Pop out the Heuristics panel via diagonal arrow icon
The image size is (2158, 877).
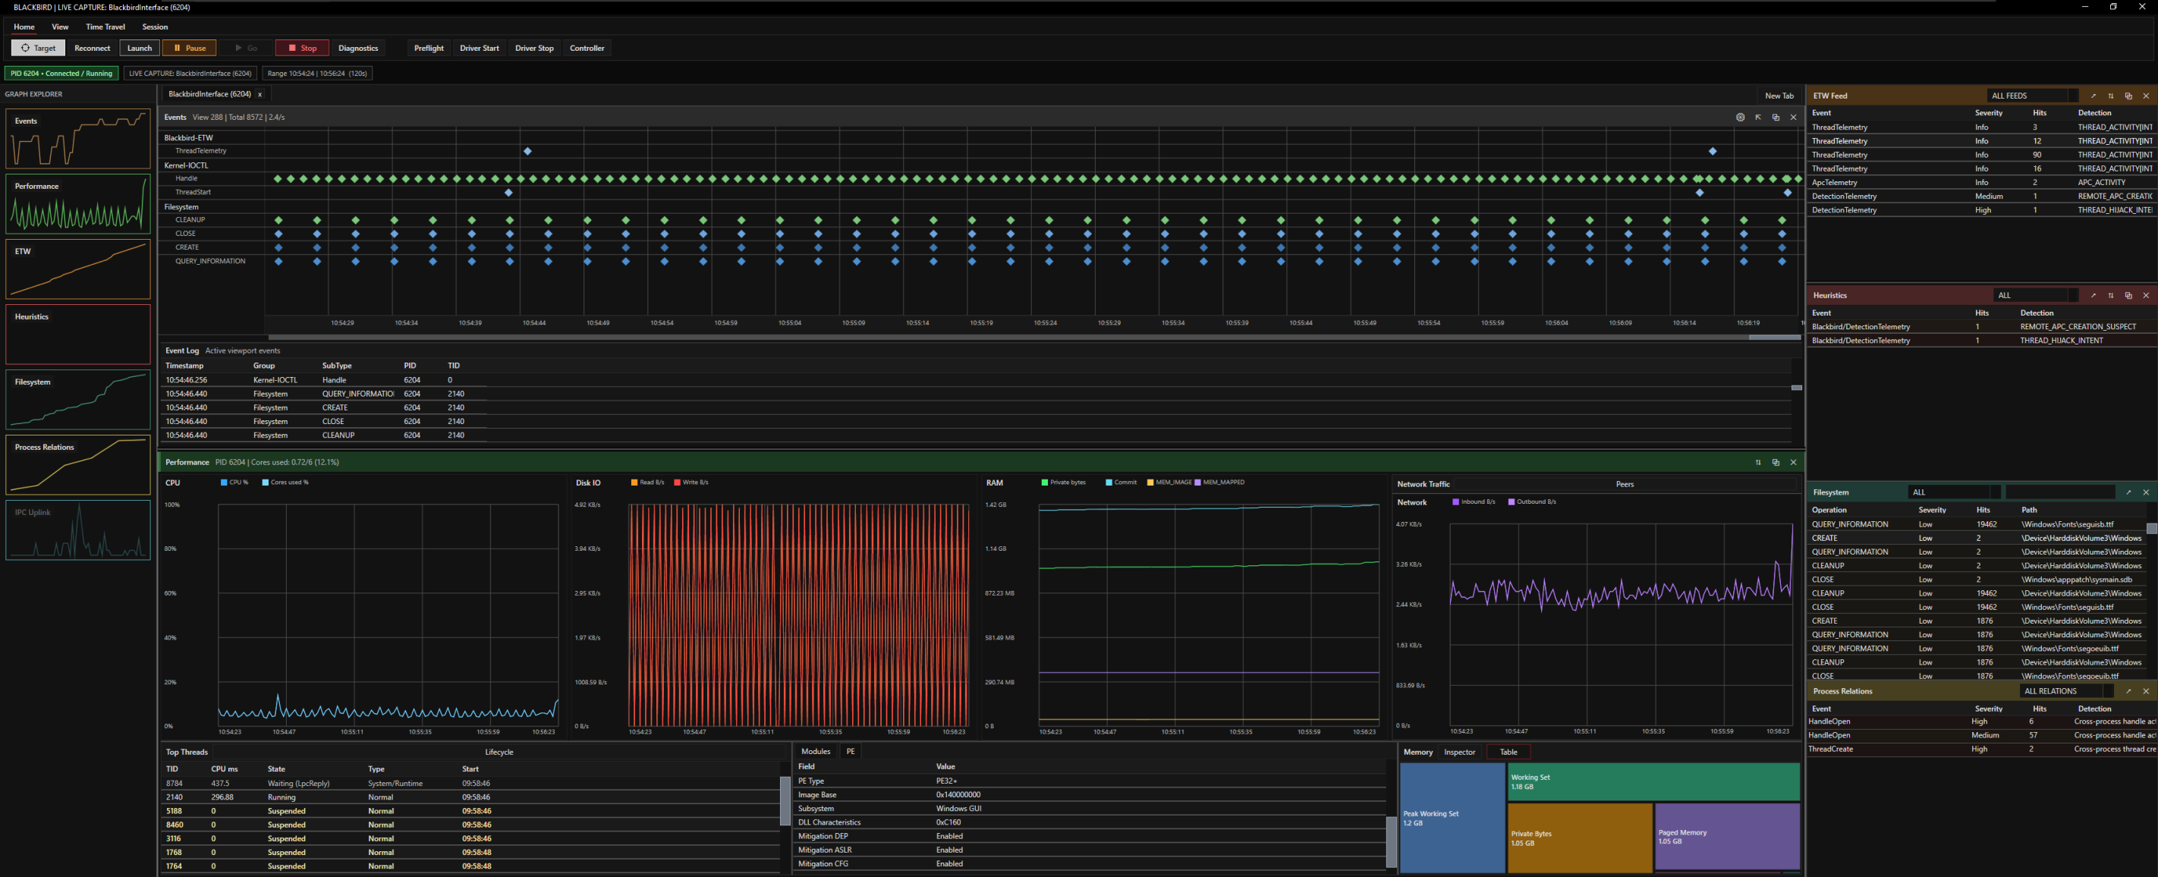pos(2094,296)
